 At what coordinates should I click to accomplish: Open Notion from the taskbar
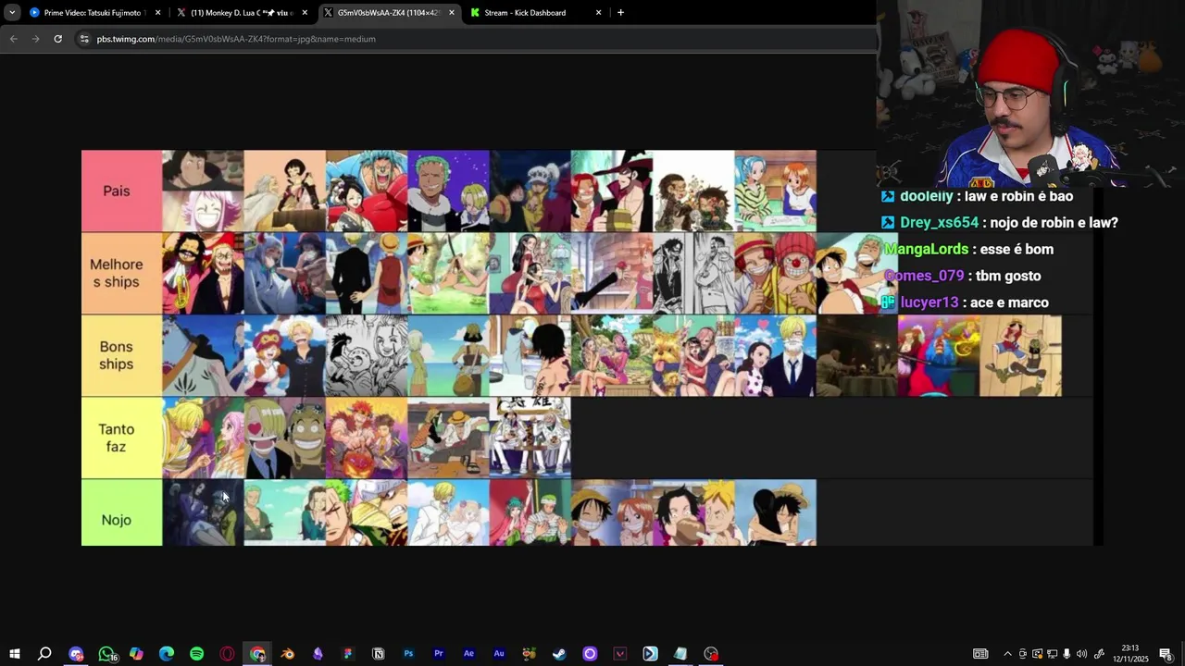(x=378, y=654)
